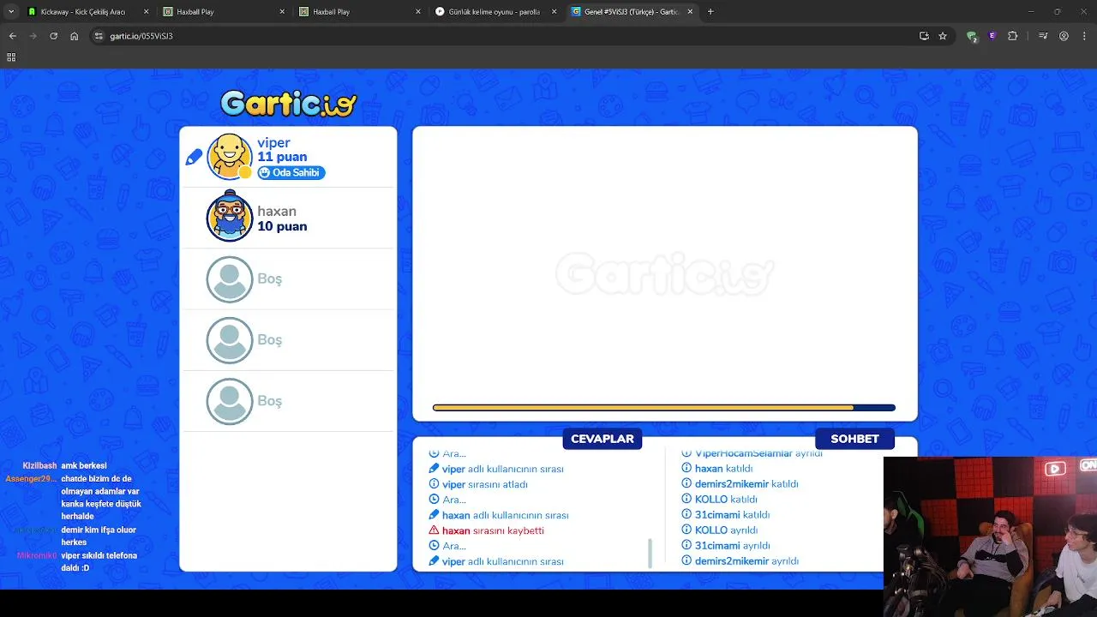The width and height of the screenshot is (1097, 617).
Task: Open the browser profile menu
Action: pos(1064,36)
